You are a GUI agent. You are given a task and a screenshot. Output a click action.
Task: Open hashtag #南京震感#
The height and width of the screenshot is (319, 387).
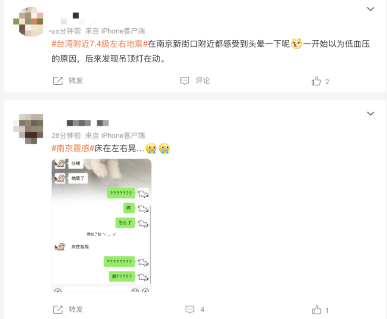click(x=73, y=149)
